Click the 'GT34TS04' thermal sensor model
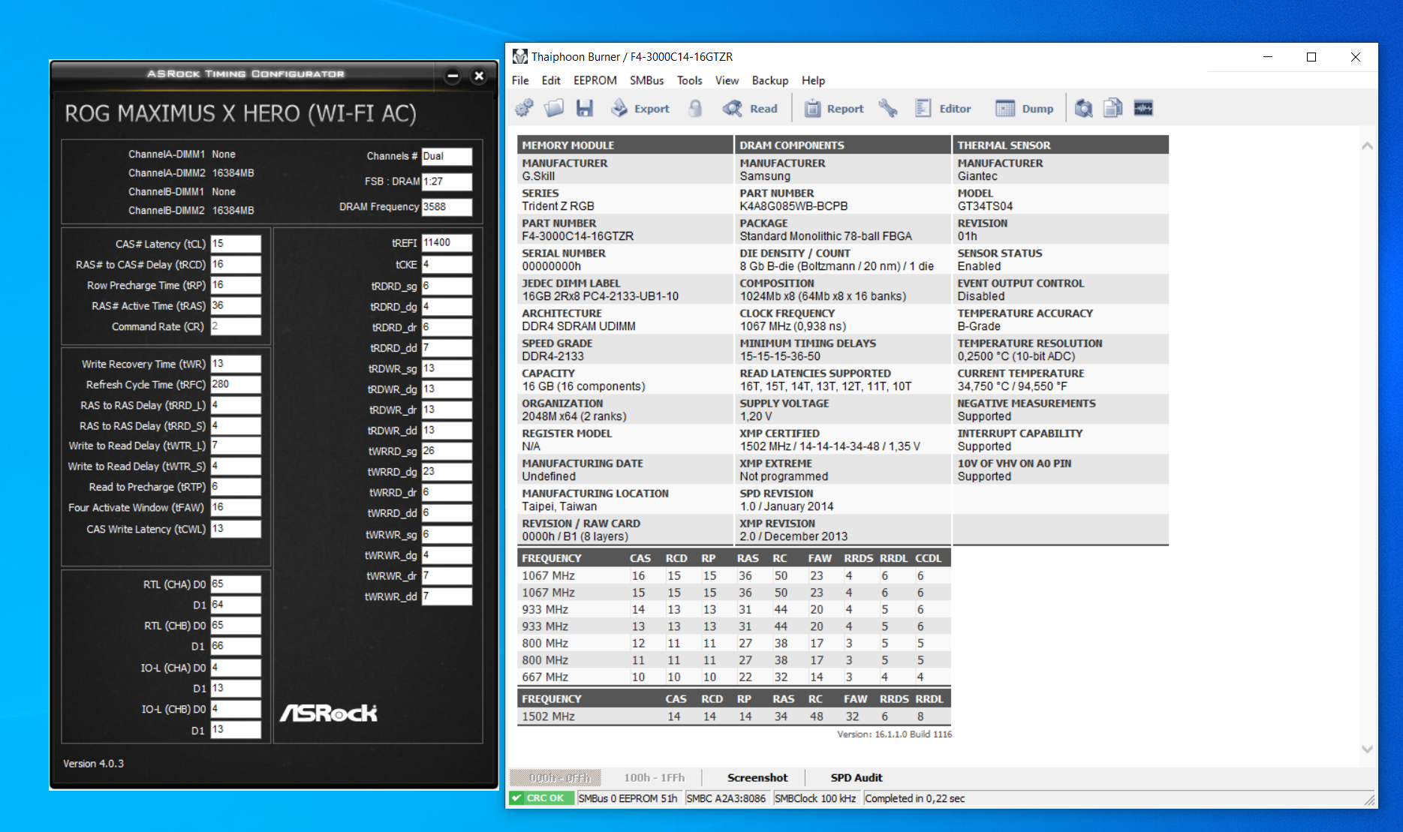 (985, 206)
